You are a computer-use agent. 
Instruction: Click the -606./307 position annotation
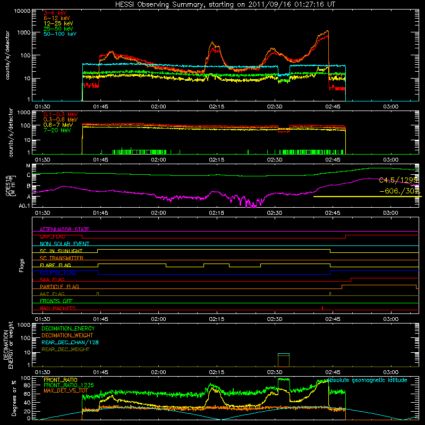(400, 191)
